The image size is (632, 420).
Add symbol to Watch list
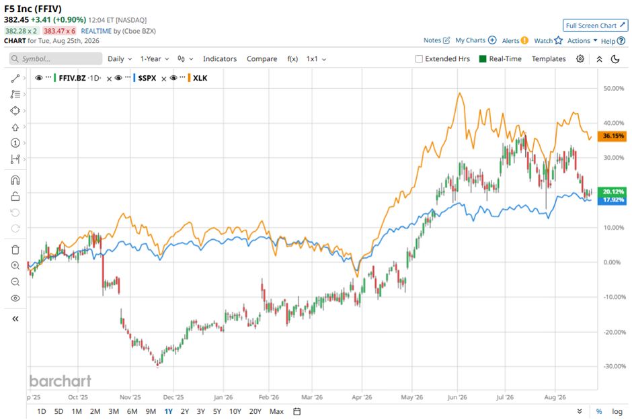pyautogui.click(x=548, y=40)
